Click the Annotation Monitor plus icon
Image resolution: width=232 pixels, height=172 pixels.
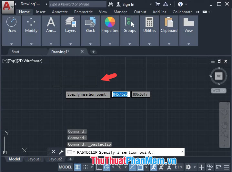coord(201,167)
